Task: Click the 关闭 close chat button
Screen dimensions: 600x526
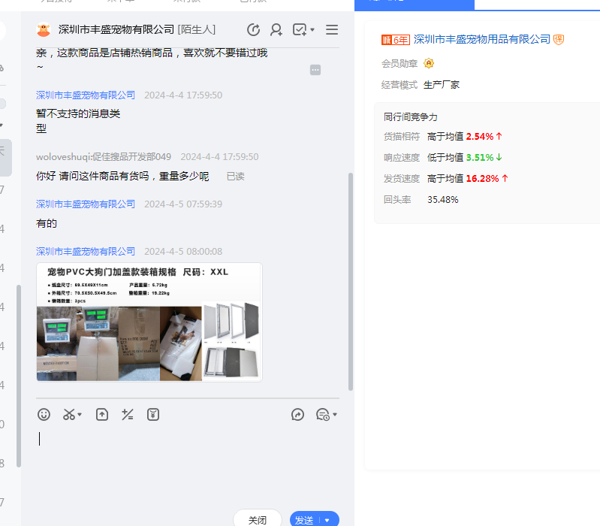Action: 258,519
